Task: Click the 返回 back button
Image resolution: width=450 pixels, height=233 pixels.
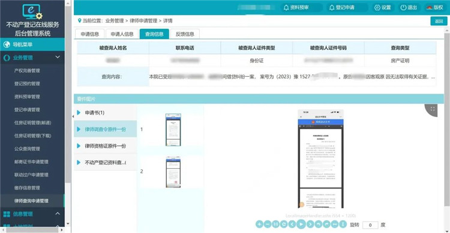Action: pyautogui.click(x=439, y=21)
